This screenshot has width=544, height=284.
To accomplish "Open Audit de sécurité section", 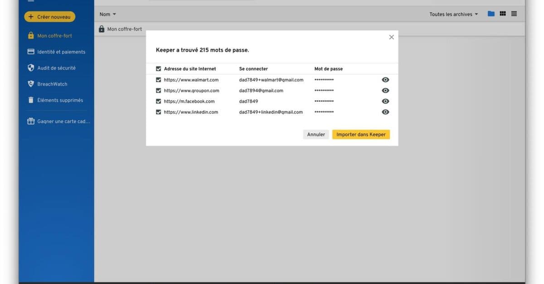I will 56,68.
